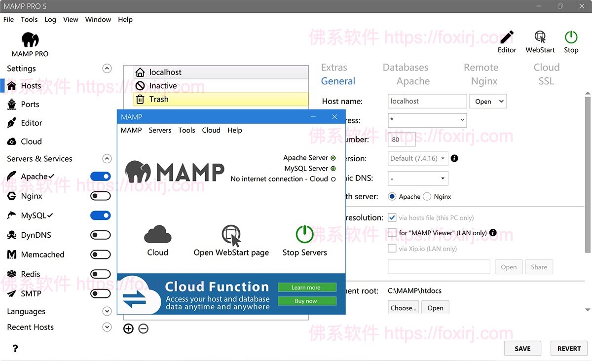592x361 pixels.
Task: Click the Learn more button
Action: 307,287
